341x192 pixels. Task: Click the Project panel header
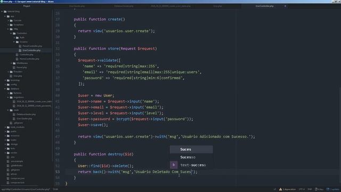(x=27, y=6)
